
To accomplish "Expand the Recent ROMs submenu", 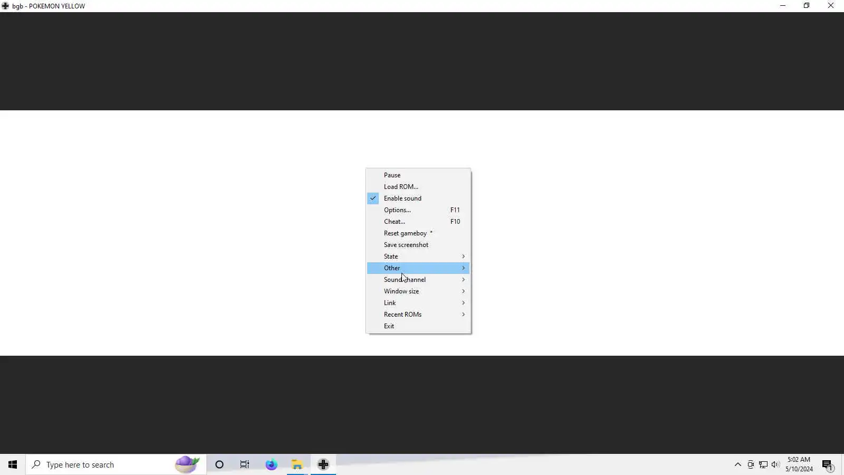I will (x=418, y=315).
